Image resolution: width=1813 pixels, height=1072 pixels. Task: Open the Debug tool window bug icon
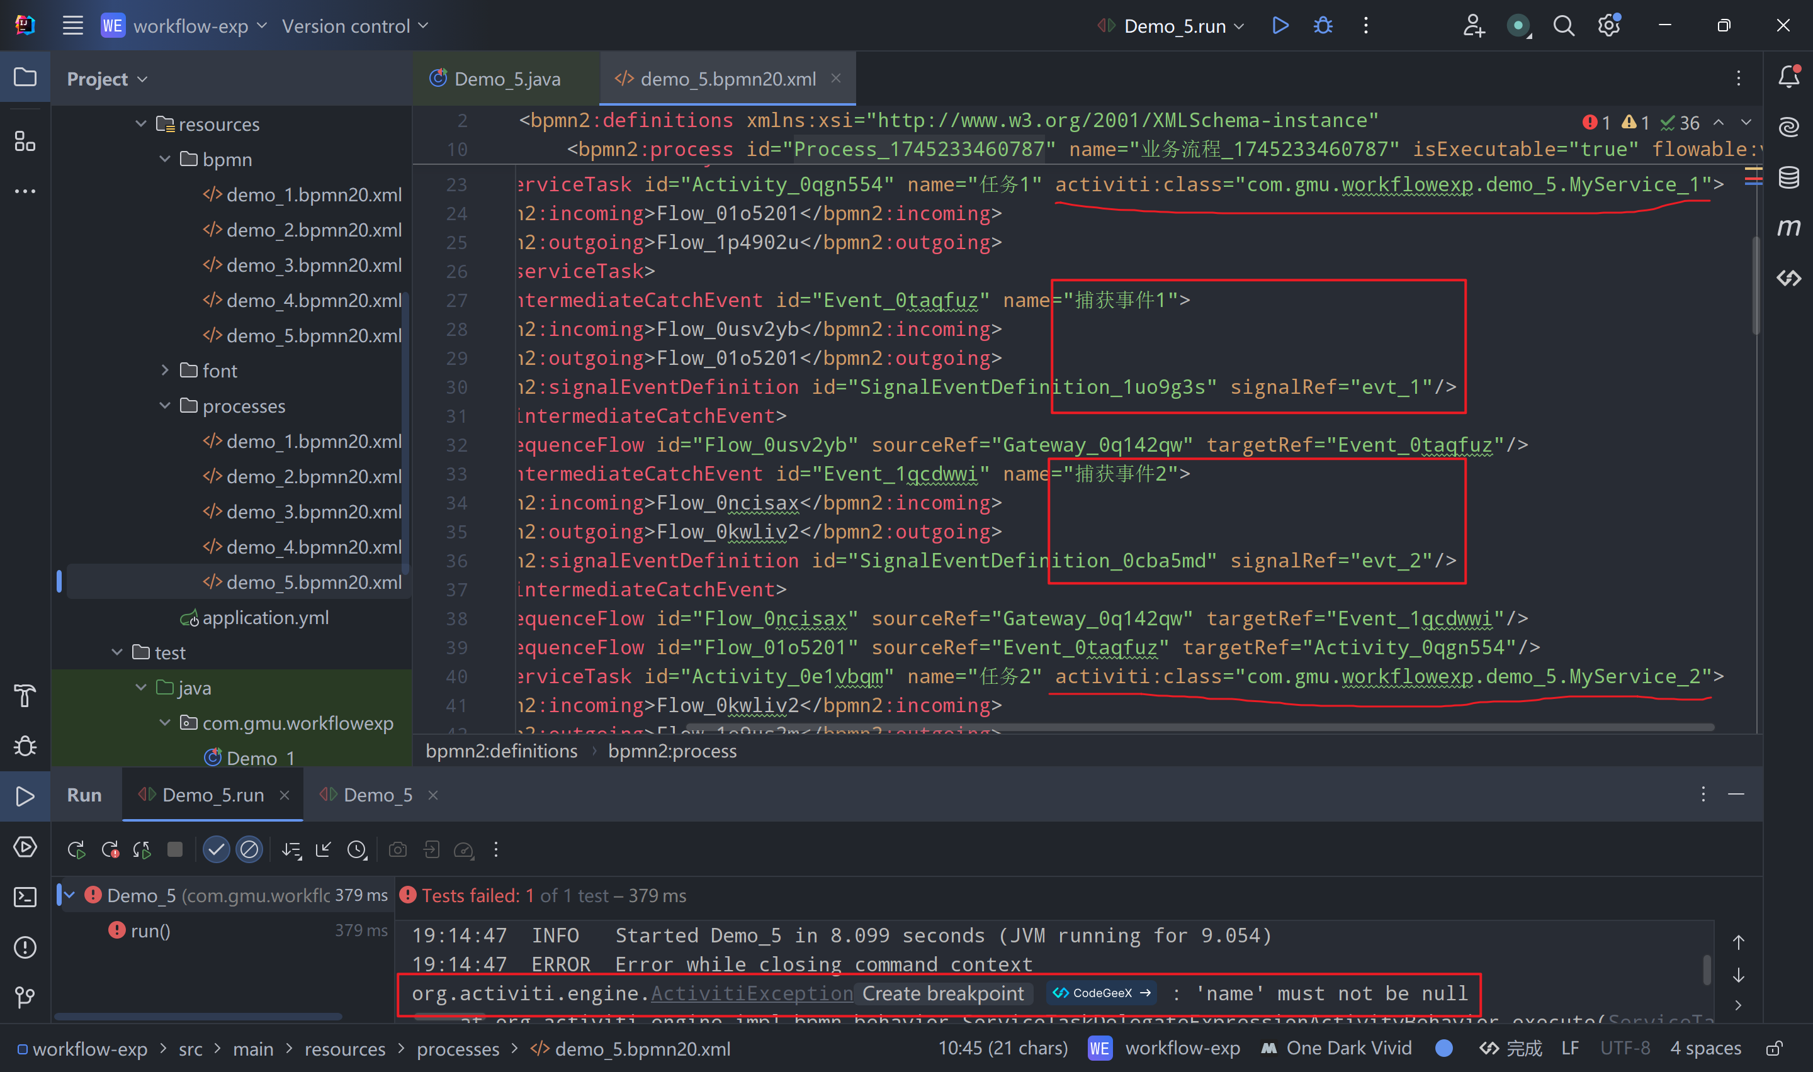click(25, 746)
